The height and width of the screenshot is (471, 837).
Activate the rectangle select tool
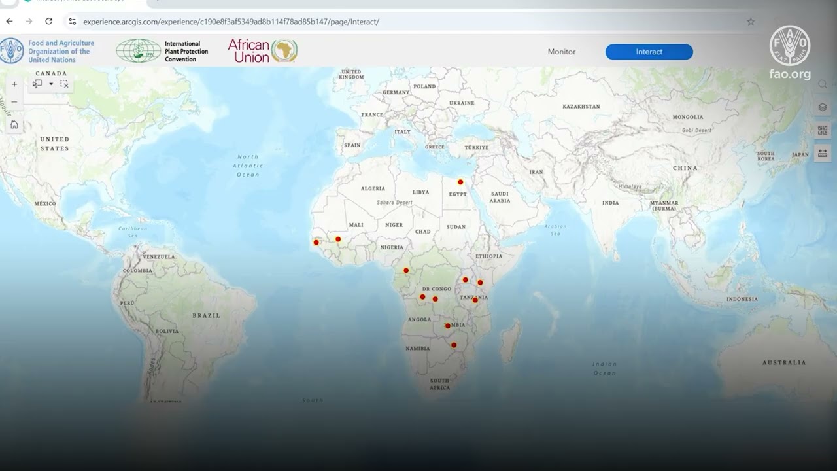(37, 84)
